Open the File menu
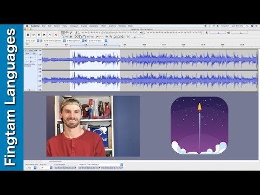Viewport: 260px width, 195px height. 44,26
